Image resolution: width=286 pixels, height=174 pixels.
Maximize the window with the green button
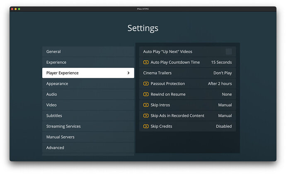pos(19,9)
